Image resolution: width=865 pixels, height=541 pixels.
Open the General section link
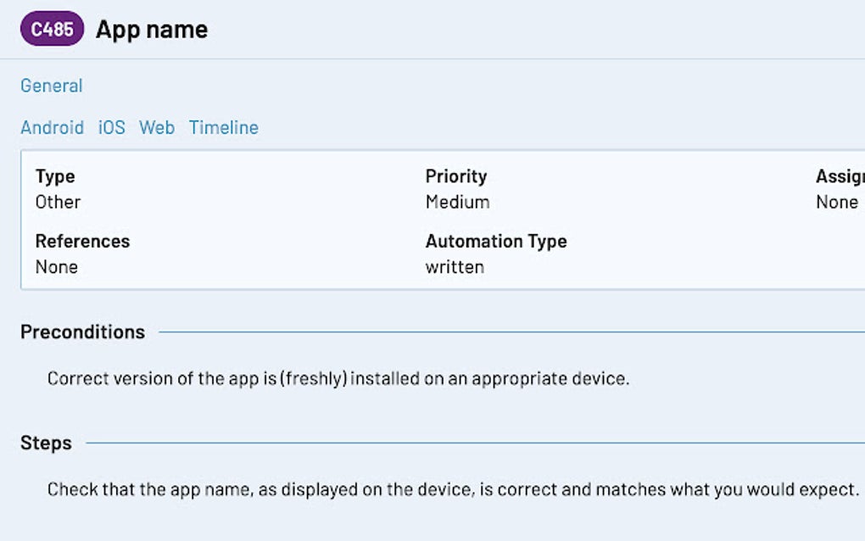52,86
